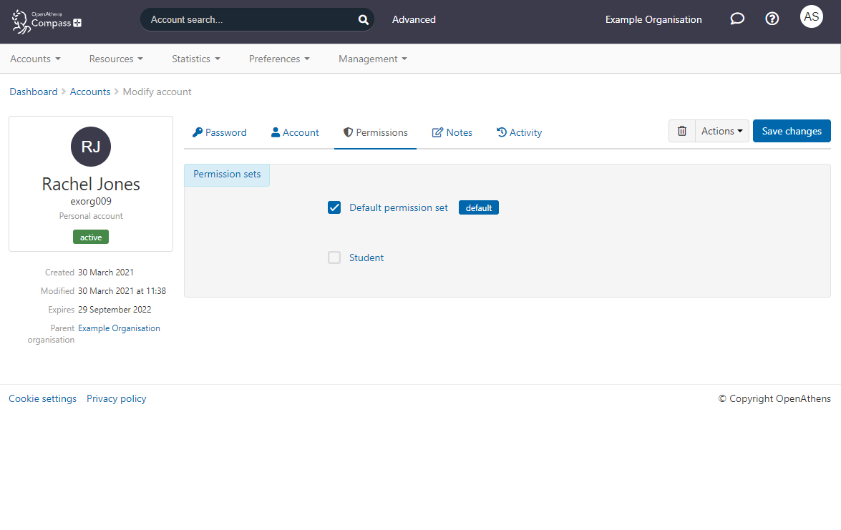Click inside the Account search field
Viewport: 841px width, 530px height.
[x=243, y=19]
